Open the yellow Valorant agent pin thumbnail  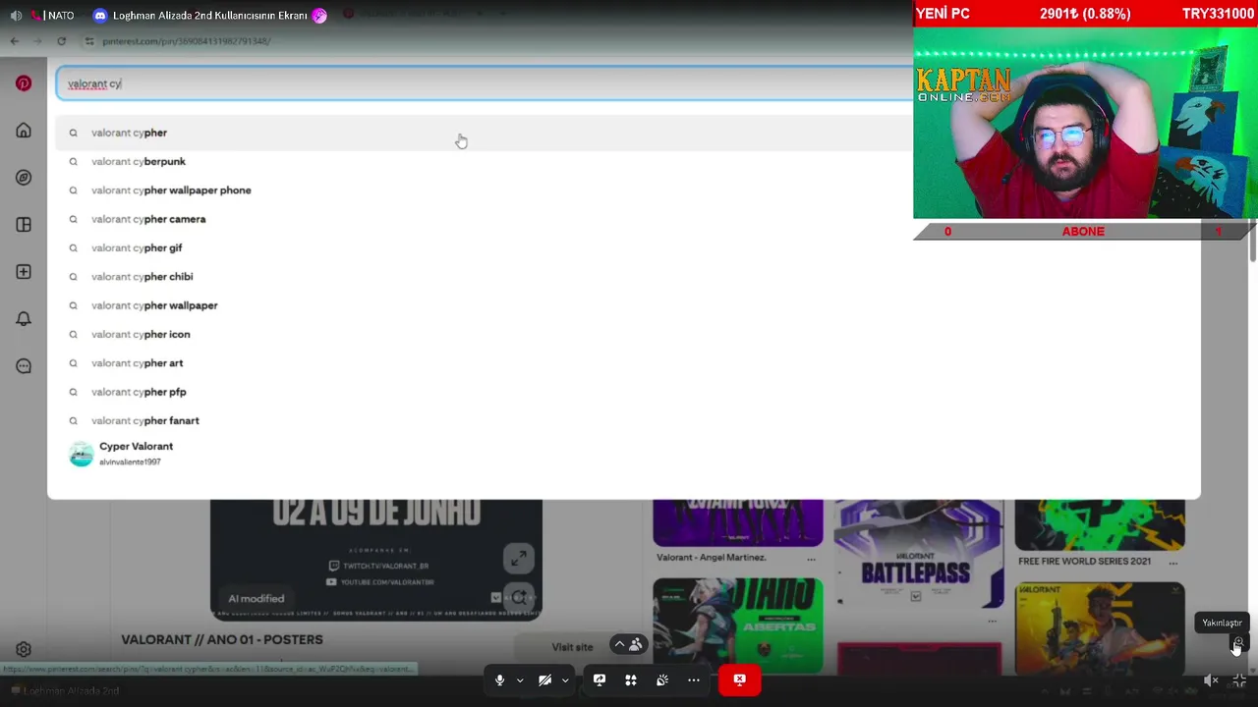(1100, 628)
